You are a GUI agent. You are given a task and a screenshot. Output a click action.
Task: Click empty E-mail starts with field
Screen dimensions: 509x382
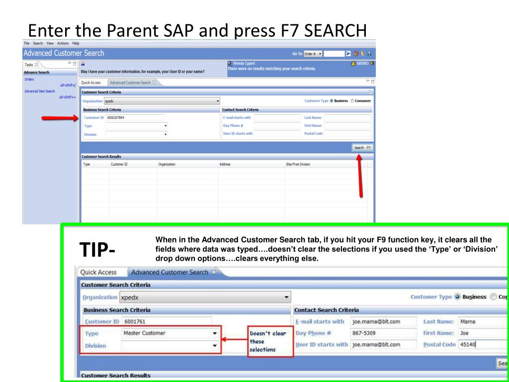point(277,117)
